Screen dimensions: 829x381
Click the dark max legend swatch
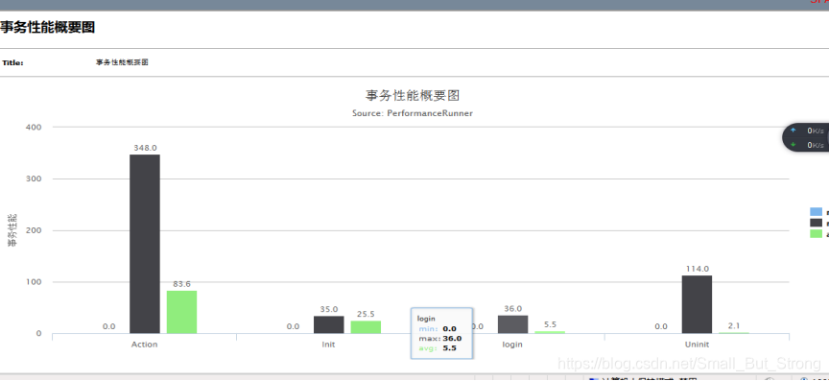[x=816, y=223]
